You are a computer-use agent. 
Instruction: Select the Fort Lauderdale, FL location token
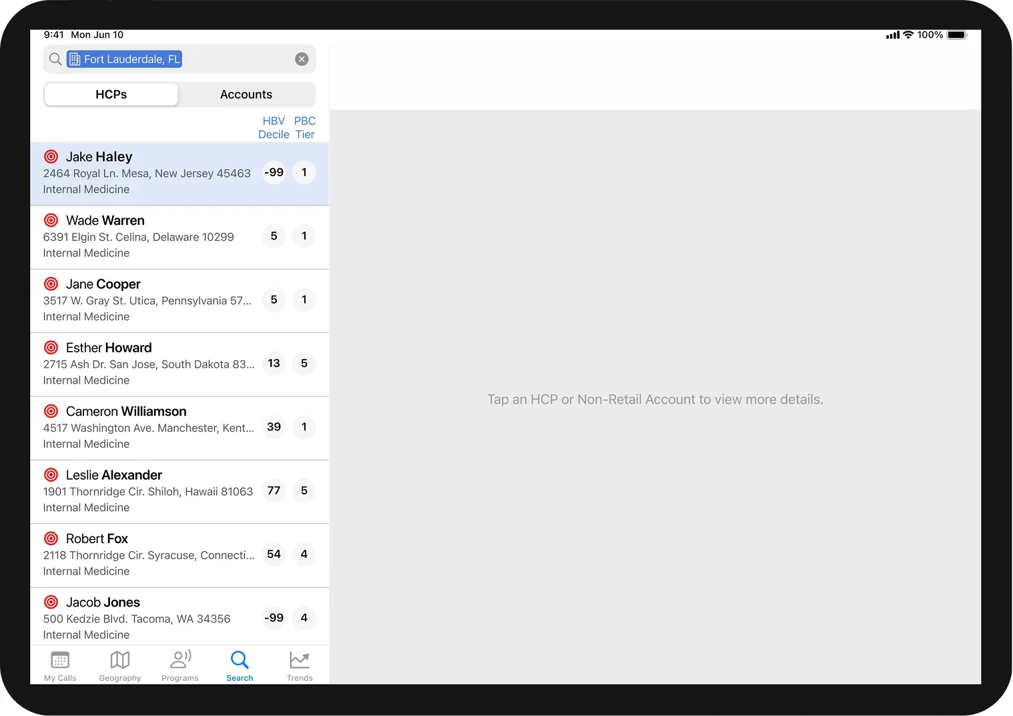click(124, 59)
